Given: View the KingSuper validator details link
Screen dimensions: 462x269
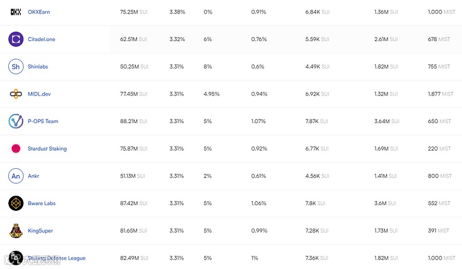Looking at the screenshot, I should (x=40, y=231).
